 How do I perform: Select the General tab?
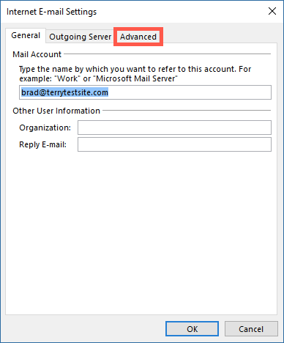coord(26,36)
